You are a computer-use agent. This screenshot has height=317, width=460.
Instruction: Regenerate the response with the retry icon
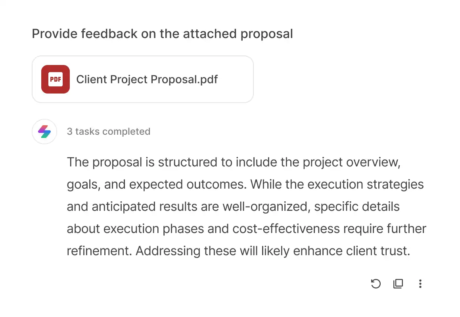coord(376,284)
